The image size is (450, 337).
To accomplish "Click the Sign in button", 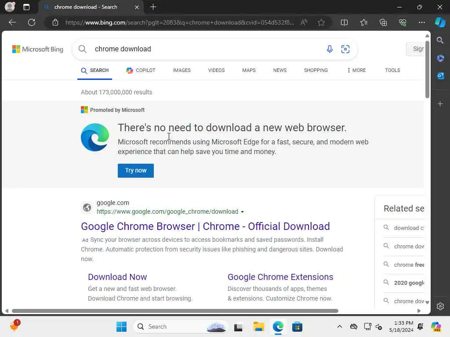I will point(416,49).
